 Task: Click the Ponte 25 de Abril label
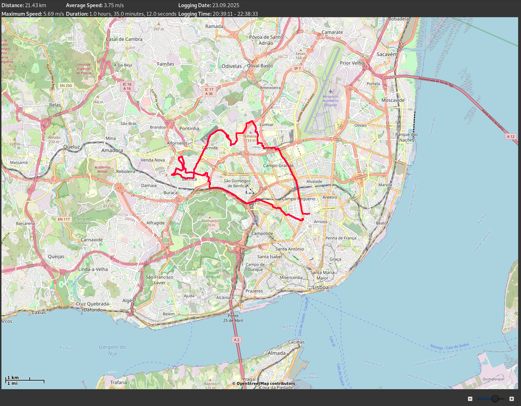coord(233,318)
